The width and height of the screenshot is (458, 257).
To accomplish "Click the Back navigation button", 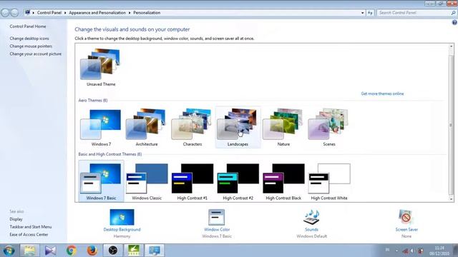I will pyautogui.click(x=5, y=13).
